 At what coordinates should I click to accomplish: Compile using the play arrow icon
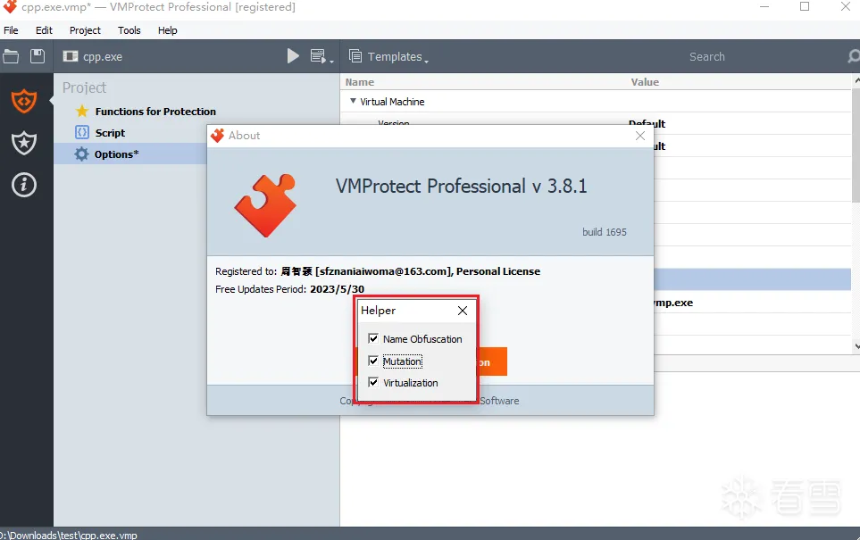pyautogui.click(x=293, y=56)
